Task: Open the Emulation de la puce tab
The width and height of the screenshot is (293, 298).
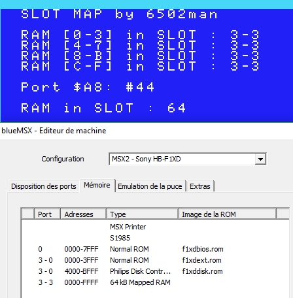Action: point(150,186)
